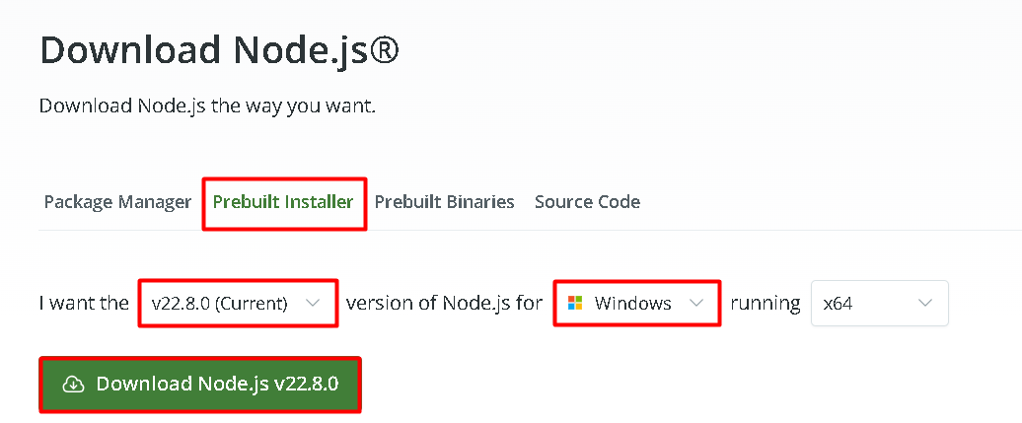
Task: Click the "running" label before architecture selector
Action: 765,304
